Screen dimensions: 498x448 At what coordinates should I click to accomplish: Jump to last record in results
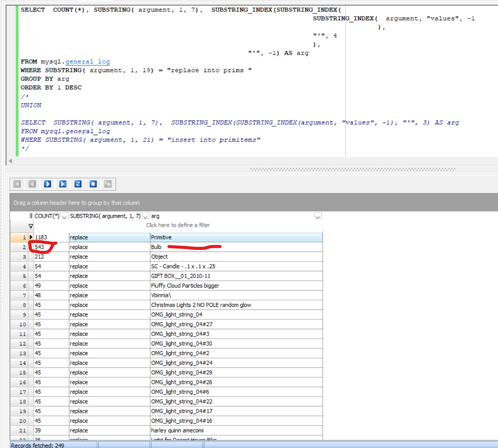pyautogui.click(x=63, y=184)
